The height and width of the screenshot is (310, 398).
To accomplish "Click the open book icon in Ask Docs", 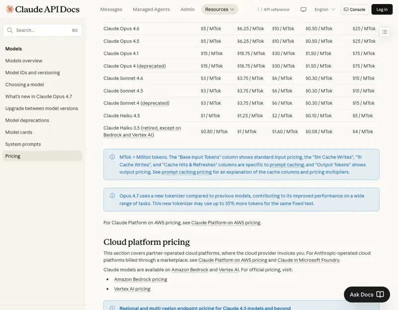I will pos(380,294).
